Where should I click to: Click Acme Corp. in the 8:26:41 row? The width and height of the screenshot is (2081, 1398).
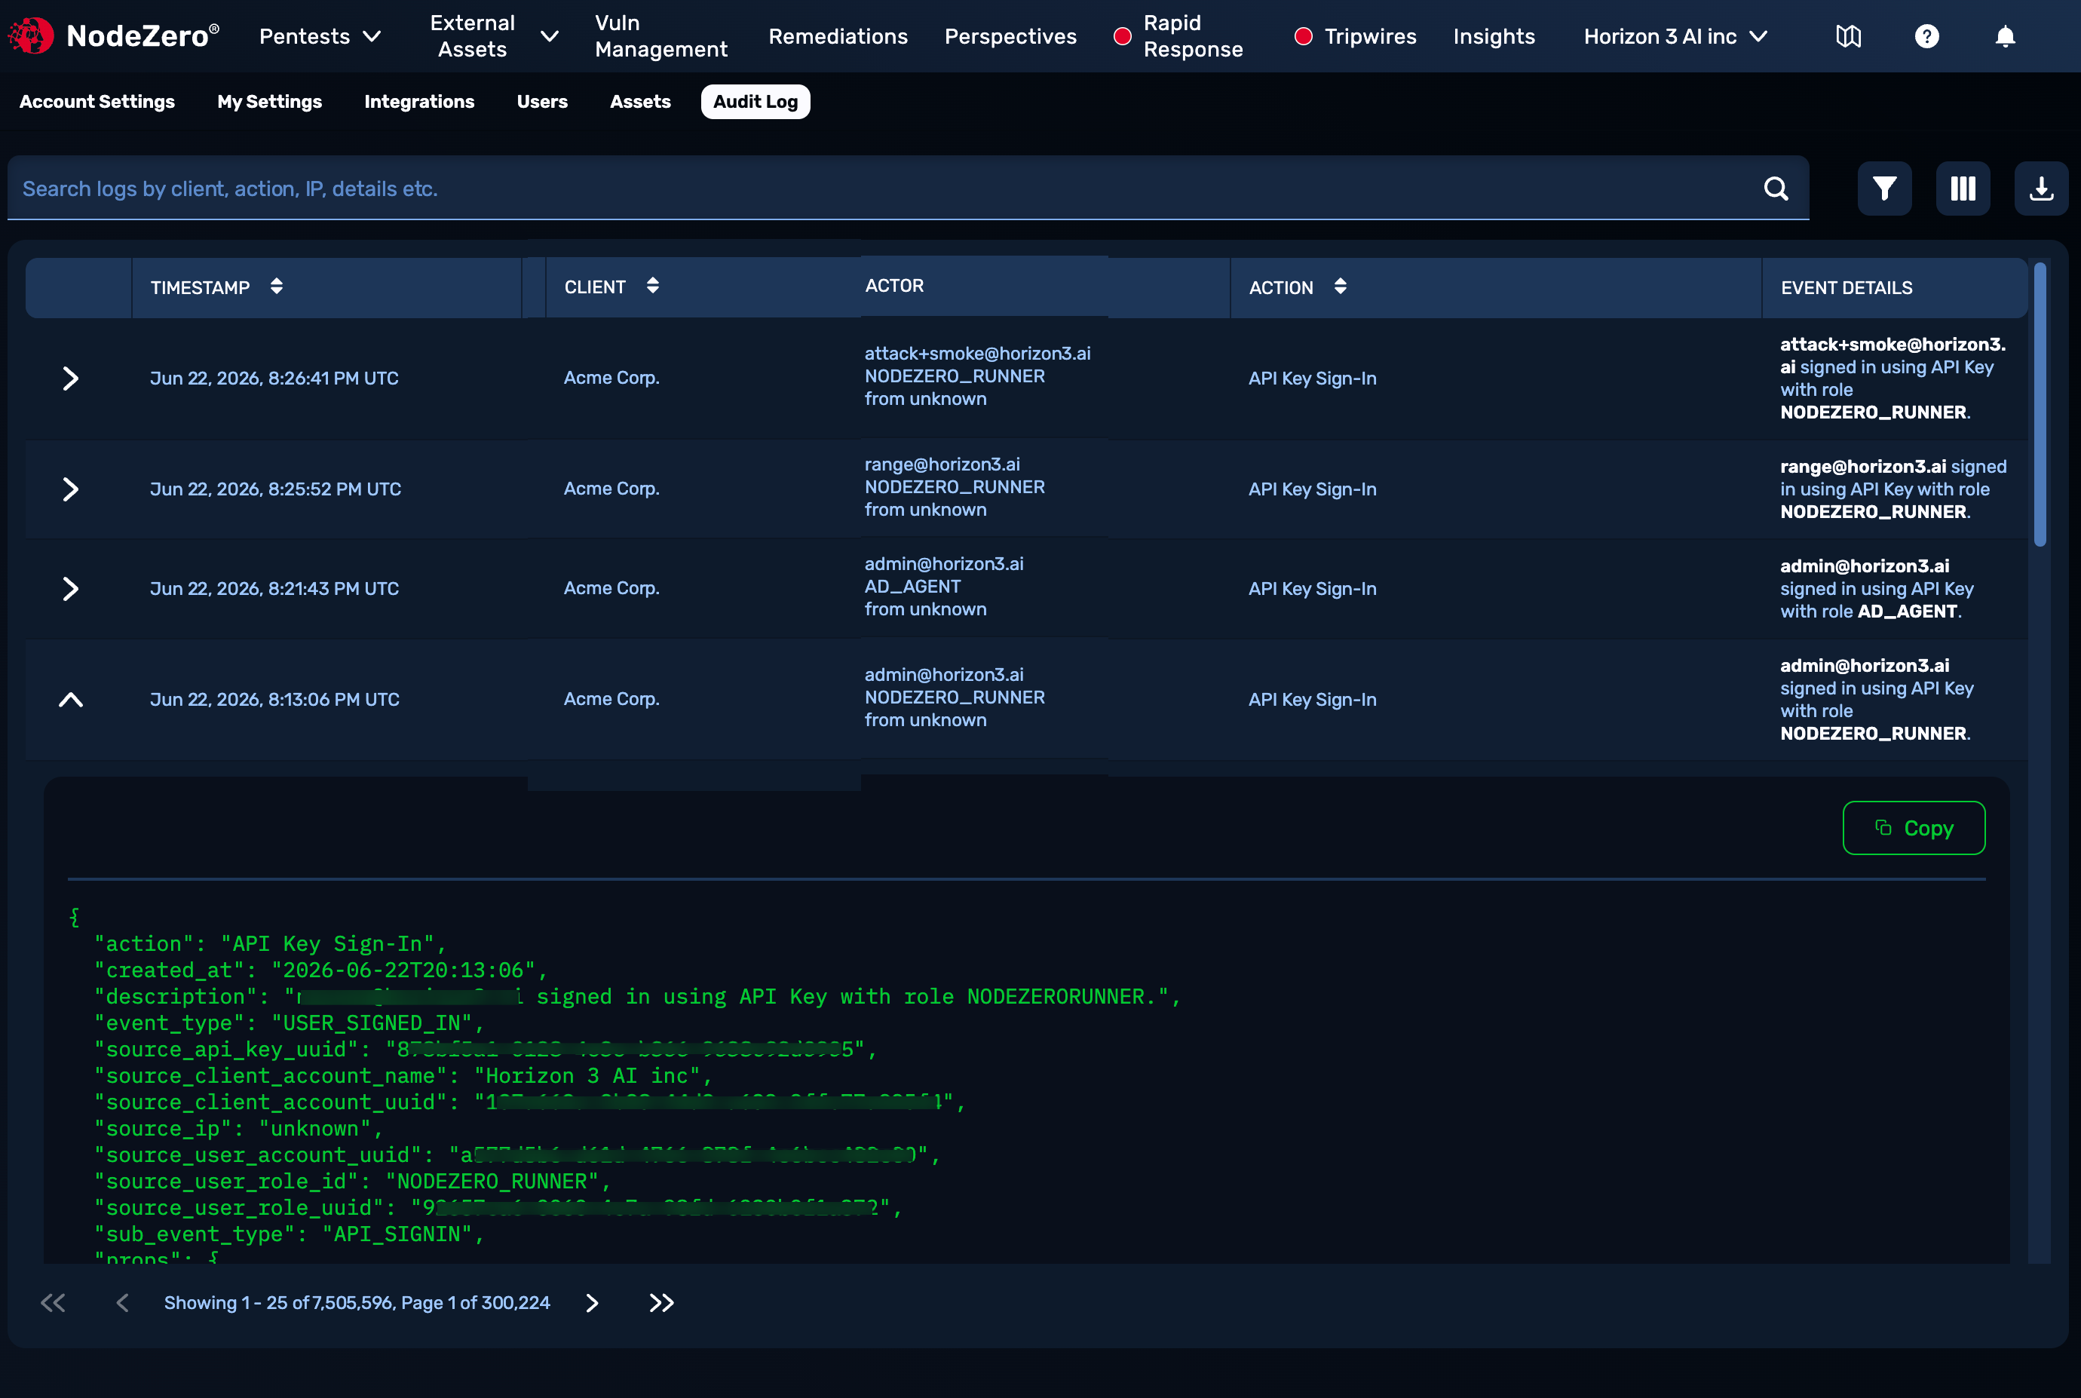click(x=611, y=378)
